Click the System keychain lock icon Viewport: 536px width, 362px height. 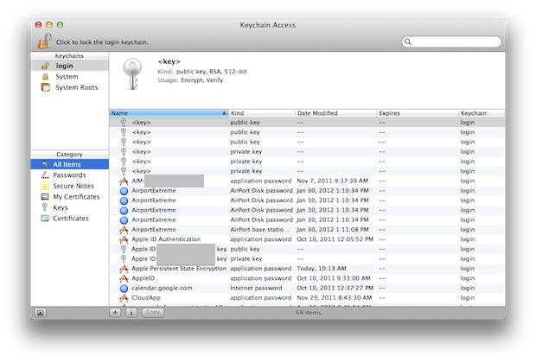tap(46, 77)
